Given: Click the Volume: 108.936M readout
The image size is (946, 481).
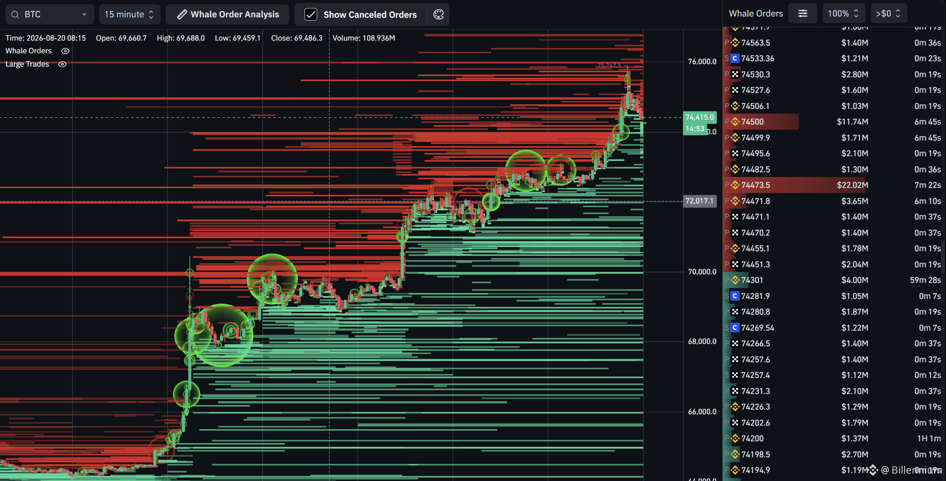Looking at the screenshot, I should coord(364,38).
